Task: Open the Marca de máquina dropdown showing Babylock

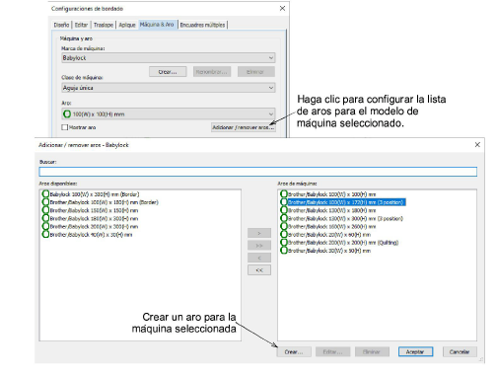Action: 169,58
